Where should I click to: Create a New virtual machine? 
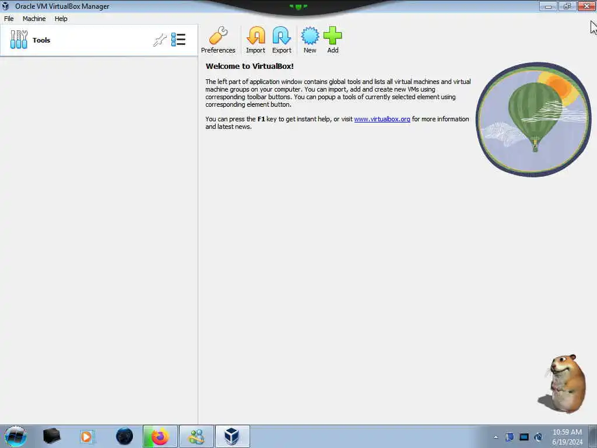point(310,40)
